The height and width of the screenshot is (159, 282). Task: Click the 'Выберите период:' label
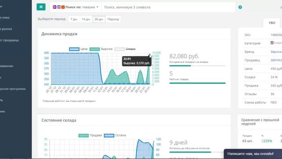tap(52, 19)
